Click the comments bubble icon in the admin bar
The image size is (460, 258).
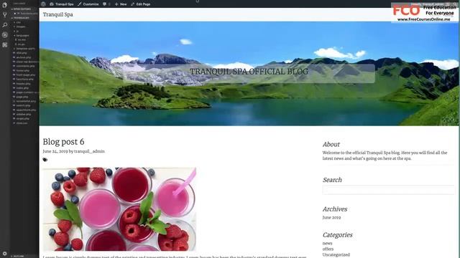point(105,4)
